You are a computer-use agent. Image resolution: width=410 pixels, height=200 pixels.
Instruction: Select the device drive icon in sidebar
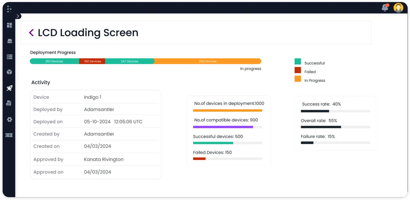coord(9,41)
